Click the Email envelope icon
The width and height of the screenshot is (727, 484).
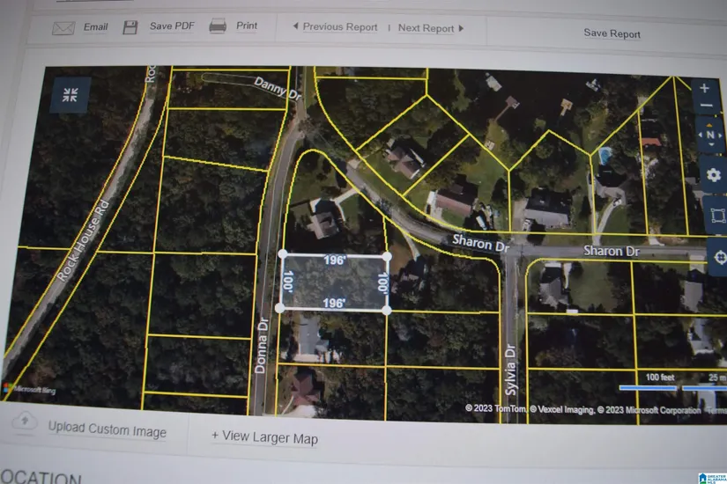(63, 27)
